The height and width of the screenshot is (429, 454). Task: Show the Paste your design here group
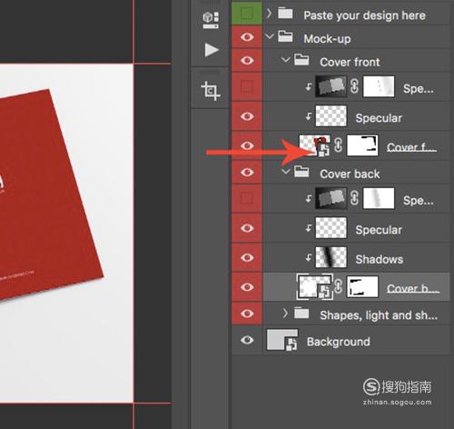pos(247,13)
